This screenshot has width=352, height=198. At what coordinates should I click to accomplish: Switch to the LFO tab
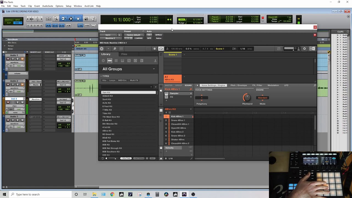pyautogui.click(x=286, y=85)
